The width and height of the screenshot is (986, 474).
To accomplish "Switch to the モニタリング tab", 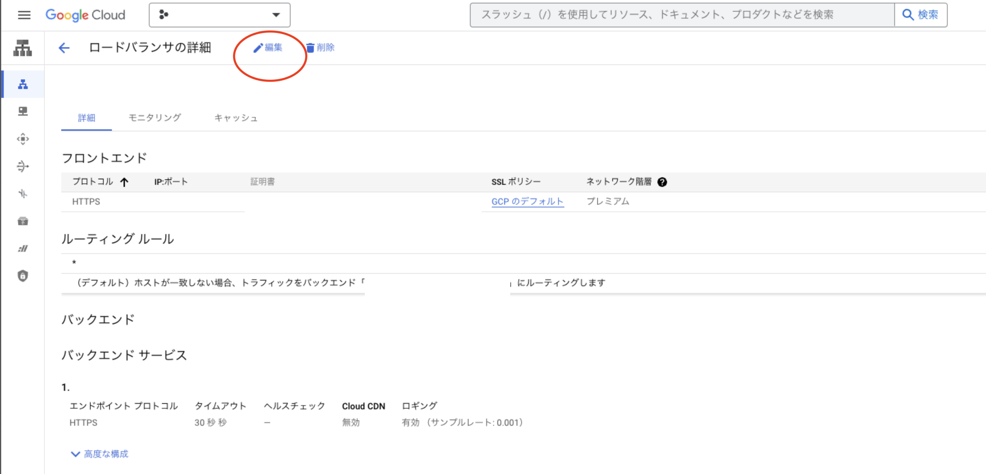I will pyautogui.click(x=155, y=118).
